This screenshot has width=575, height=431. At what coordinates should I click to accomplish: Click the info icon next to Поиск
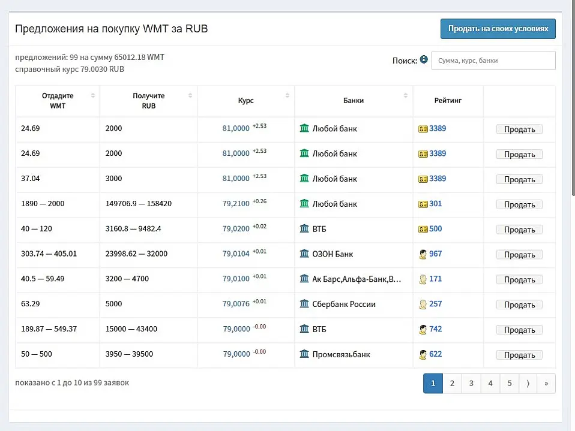(424, 59)
